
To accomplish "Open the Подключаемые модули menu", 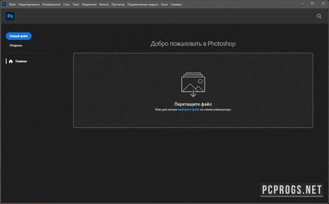I will 143,4.
